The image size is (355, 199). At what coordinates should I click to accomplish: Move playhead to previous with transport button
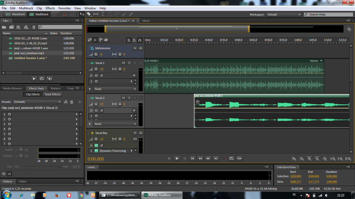192,158
